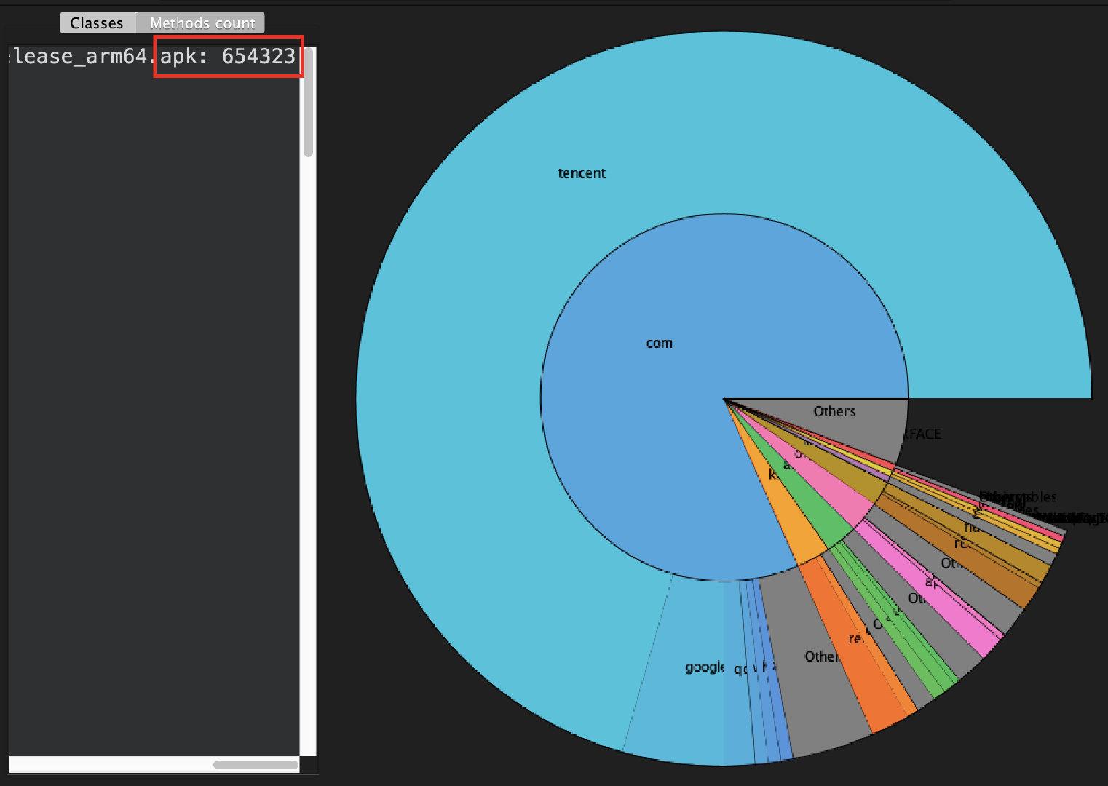Viewport: 1108px width, 786px height.
Task: Open the Methods count tab
Action: point(202,23)
